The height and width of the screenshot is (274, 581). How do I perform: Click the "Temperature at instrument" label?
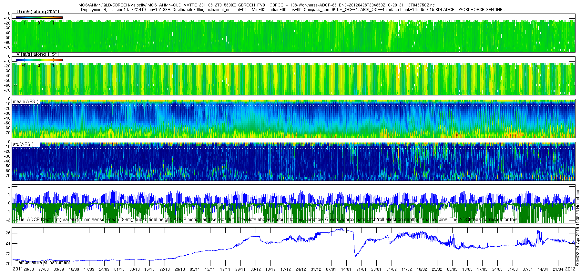pyautogui.click(x=43, y=262)
